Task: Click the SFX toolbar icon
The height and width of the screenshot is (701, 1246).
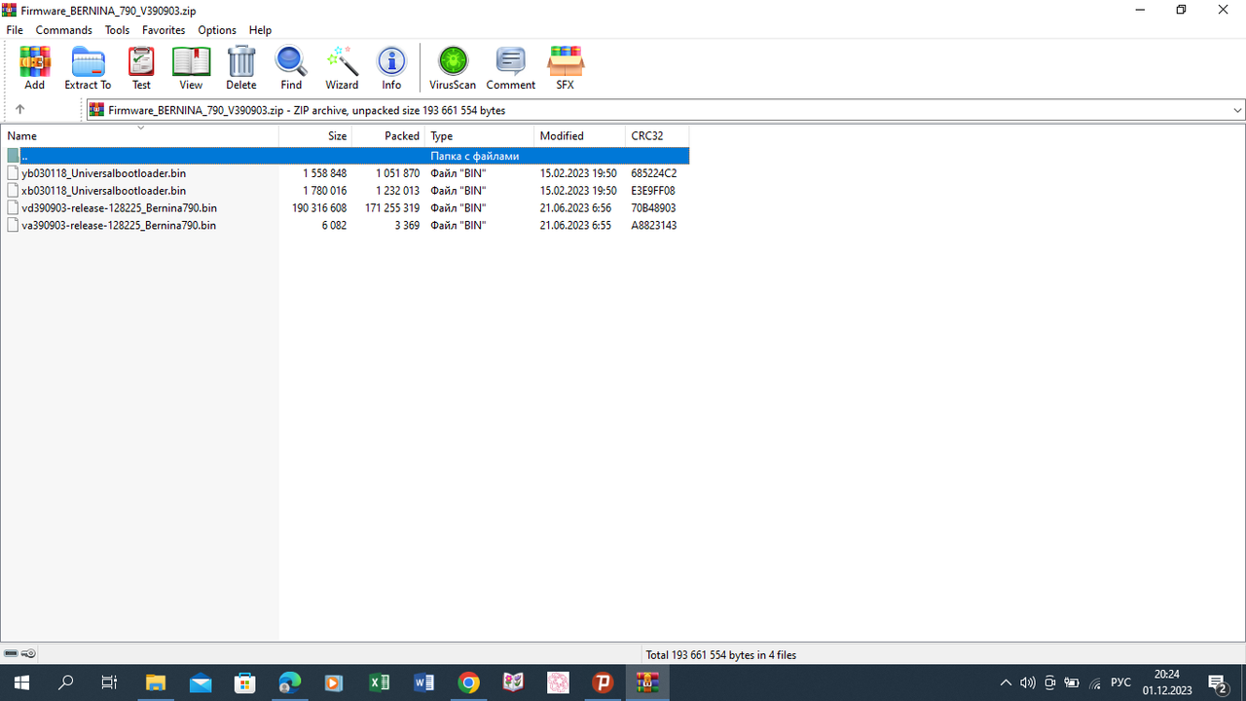Action: tap(565, 68)
